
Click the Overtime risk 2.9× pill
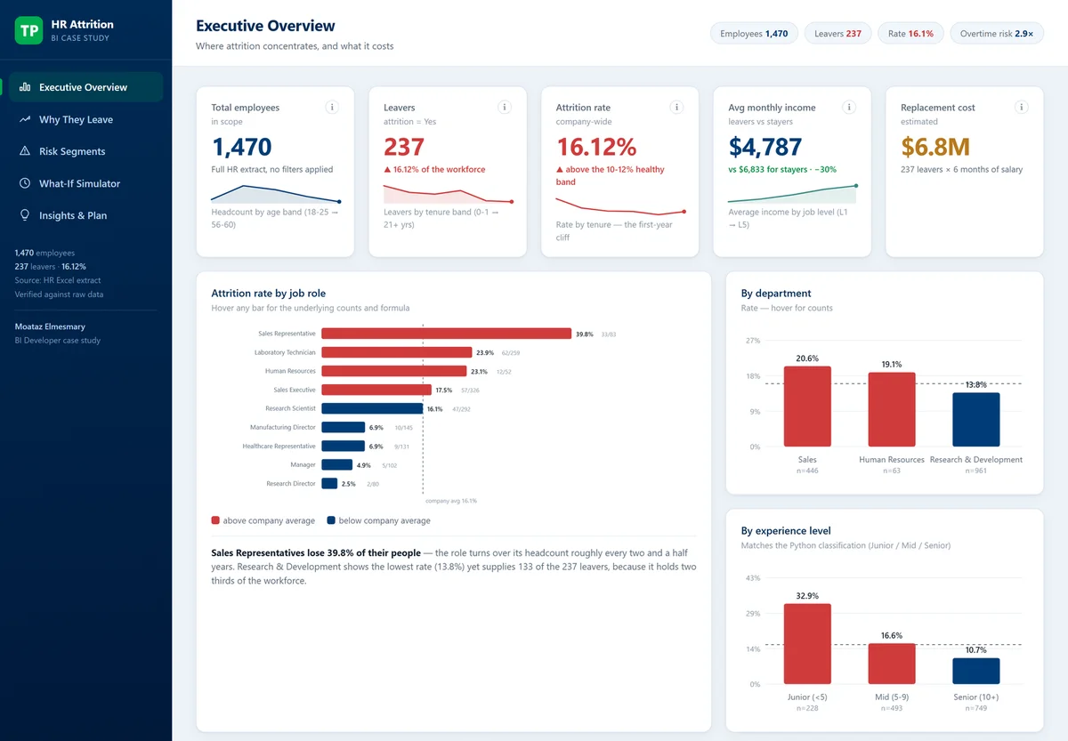click(x=997, y=34)
